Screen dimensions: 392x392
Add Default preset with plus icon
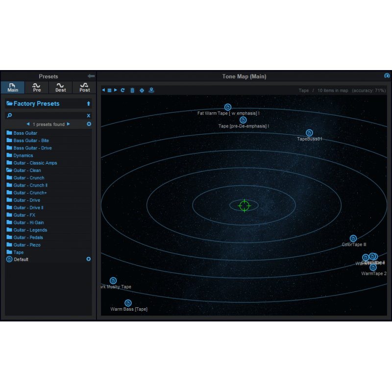(89, 259)
